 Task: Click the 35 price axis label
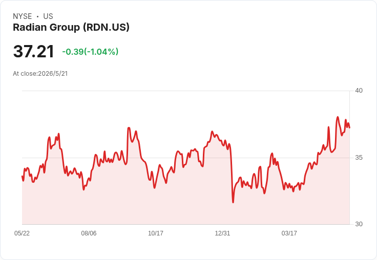click(359, 158)
